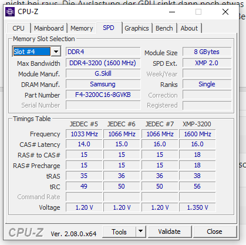The width and height of the screenshot is (246, 245).
Task: Expand the Slot #4 dropdown arrow
Action: click(56, 52)
